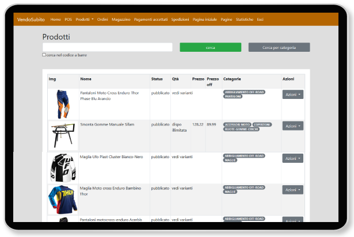Go to Spedizioni page
Image resolution: width=354 pixels, height=237 pixels.
coord(180,20)
